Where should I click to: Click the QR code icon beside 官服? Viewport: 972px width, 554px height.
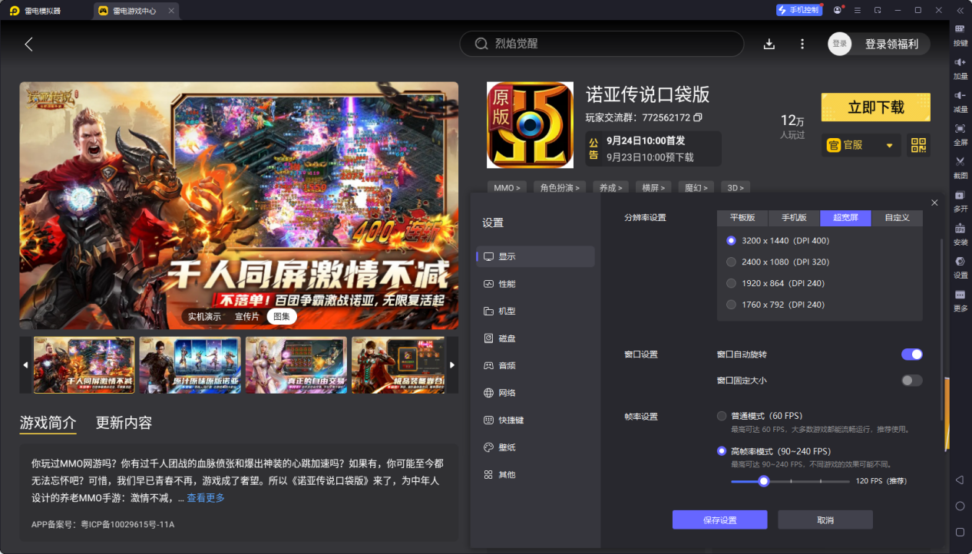point(918,145)
